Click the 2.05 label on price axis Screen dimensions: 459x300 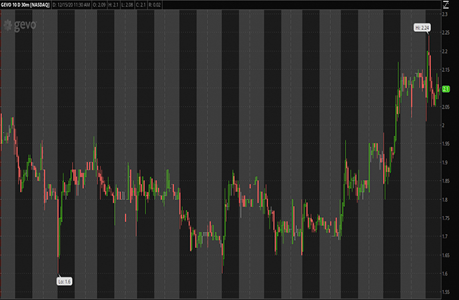tap(446, 107)
